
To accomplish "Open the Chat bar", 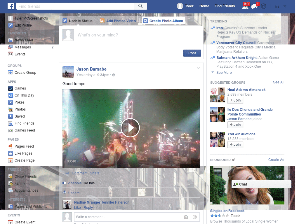I will tap(261, 184).
